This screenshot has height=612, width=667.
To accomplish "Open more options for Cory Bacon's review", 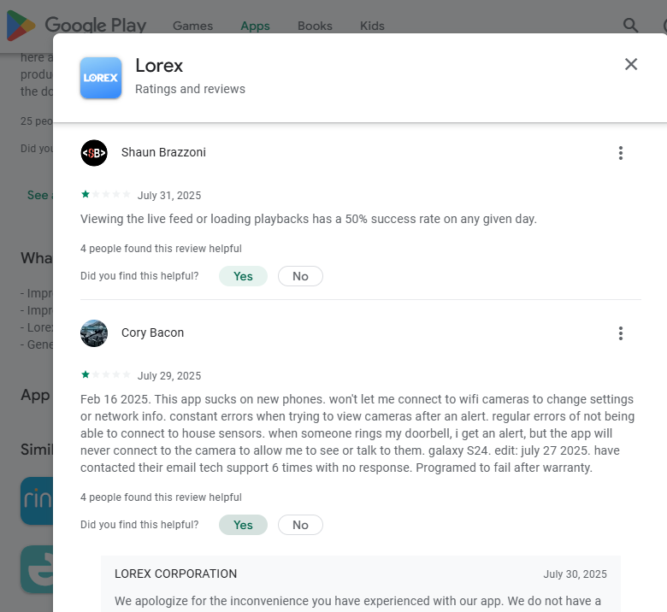I will pyautogui.click(x=621, y=333).
